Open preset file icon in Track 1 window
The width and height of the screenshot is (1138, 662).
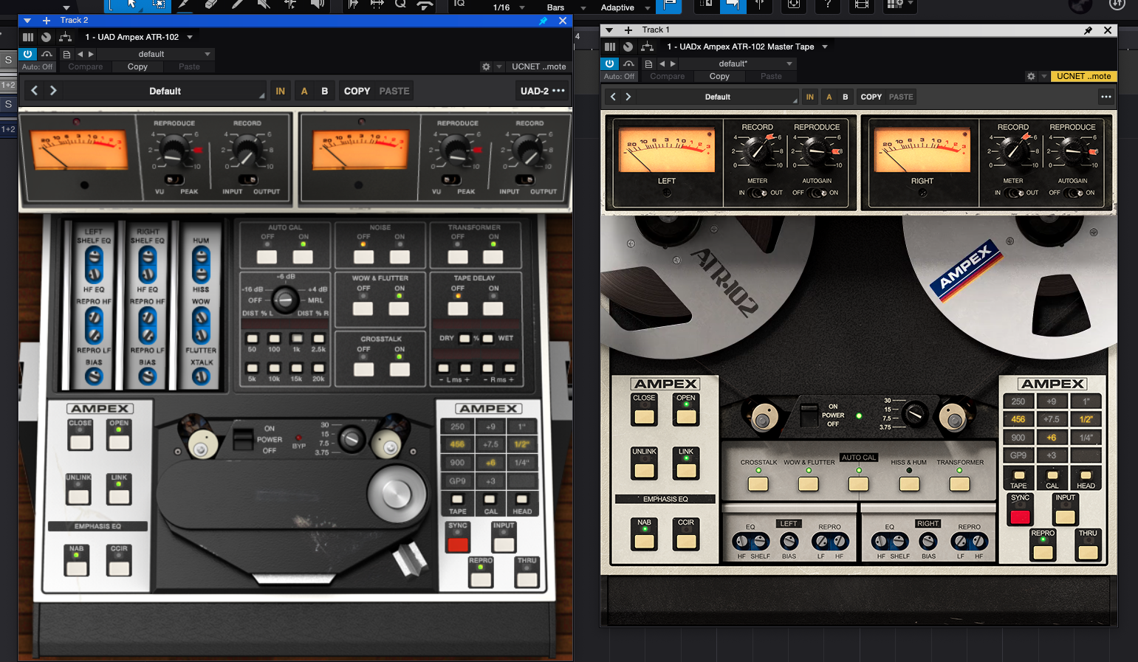pyautogui.click(x=648, y=63)
